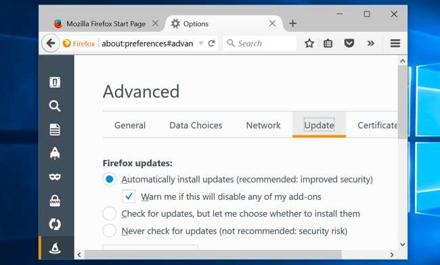Click the bookmark star icon
The height and width of the screenshot is (265, 440).
point(309,43)
